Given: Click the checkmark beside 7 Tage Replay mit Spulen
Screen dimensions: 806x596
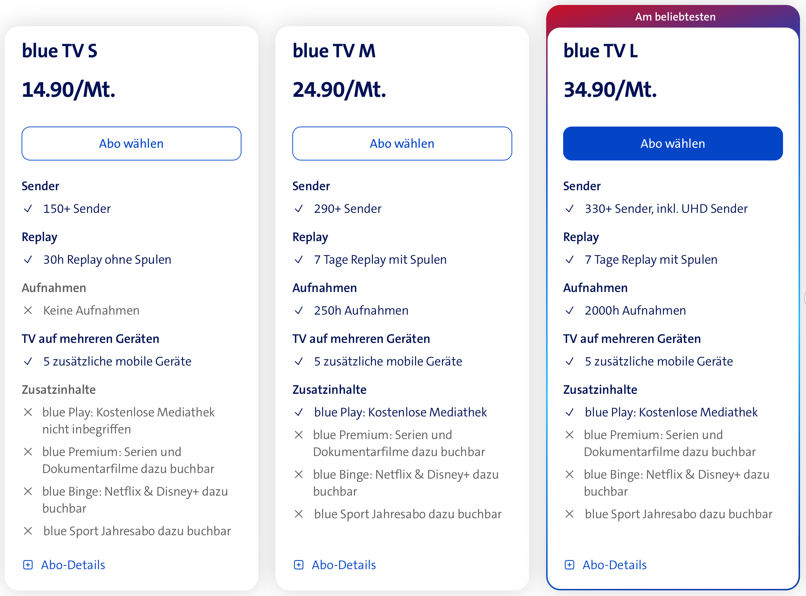Looking at the screenshot, I should coord(299,259).
